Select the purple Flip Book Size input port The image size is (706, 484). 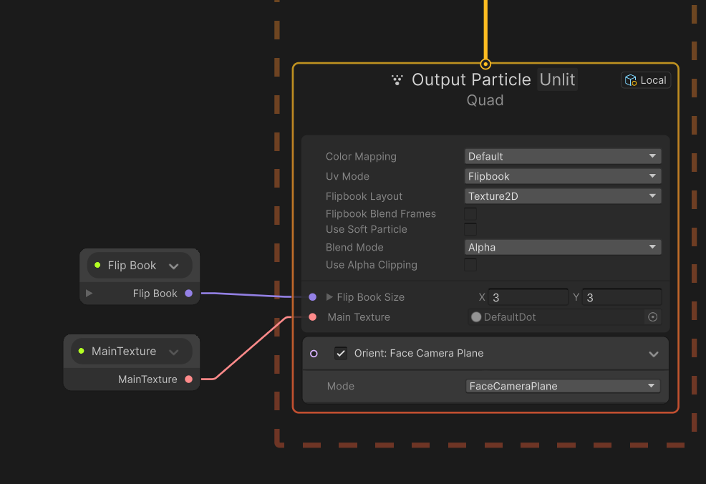[311, 296]
